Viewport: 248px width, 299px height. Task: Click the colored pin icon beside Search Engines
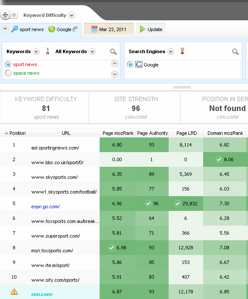(x=182, y=51)
